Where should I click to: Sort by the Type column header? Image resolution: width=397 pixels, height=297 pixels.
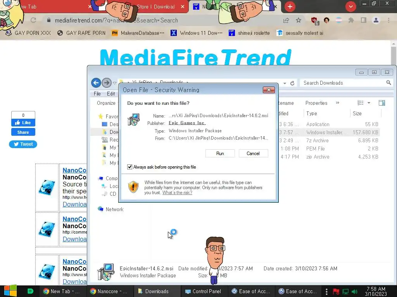pos(312,114)
